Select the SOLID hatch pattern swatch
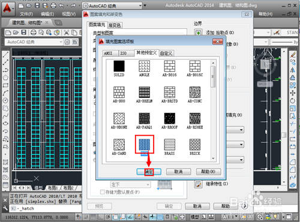This screenshot has height=222, width=300. coord(119,66)
